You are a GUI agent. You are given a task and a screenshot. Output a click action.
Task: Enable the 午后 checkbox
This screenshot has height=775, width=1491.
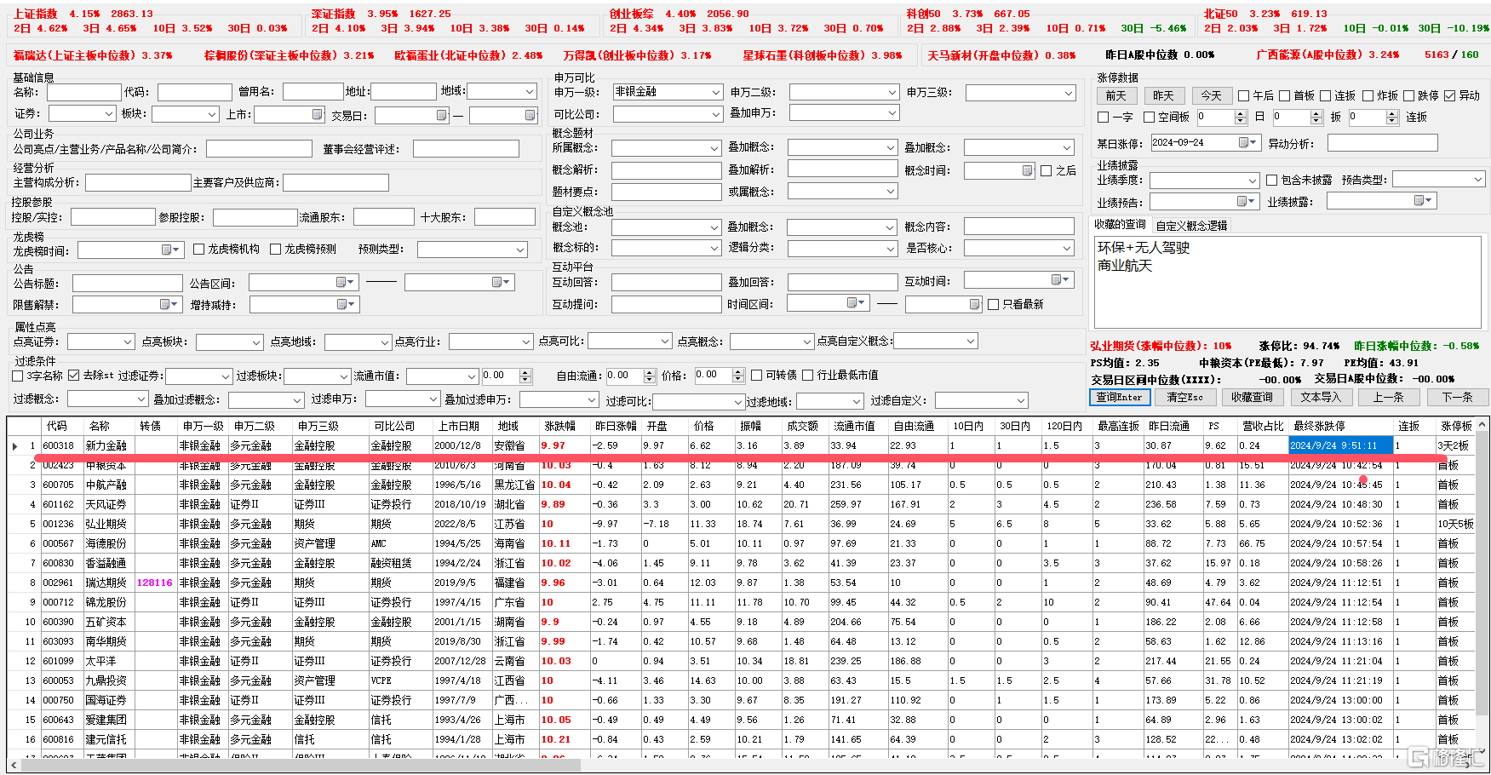(1243, 95)
